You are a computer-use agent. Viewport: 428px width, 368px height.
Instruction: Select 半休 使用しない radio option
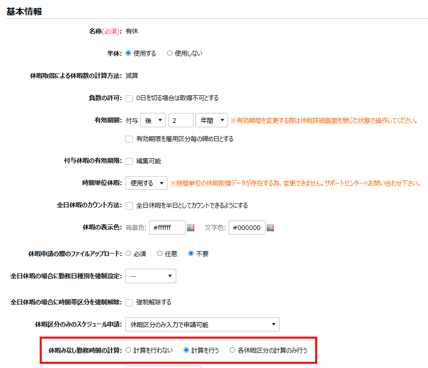coord(170,53)
